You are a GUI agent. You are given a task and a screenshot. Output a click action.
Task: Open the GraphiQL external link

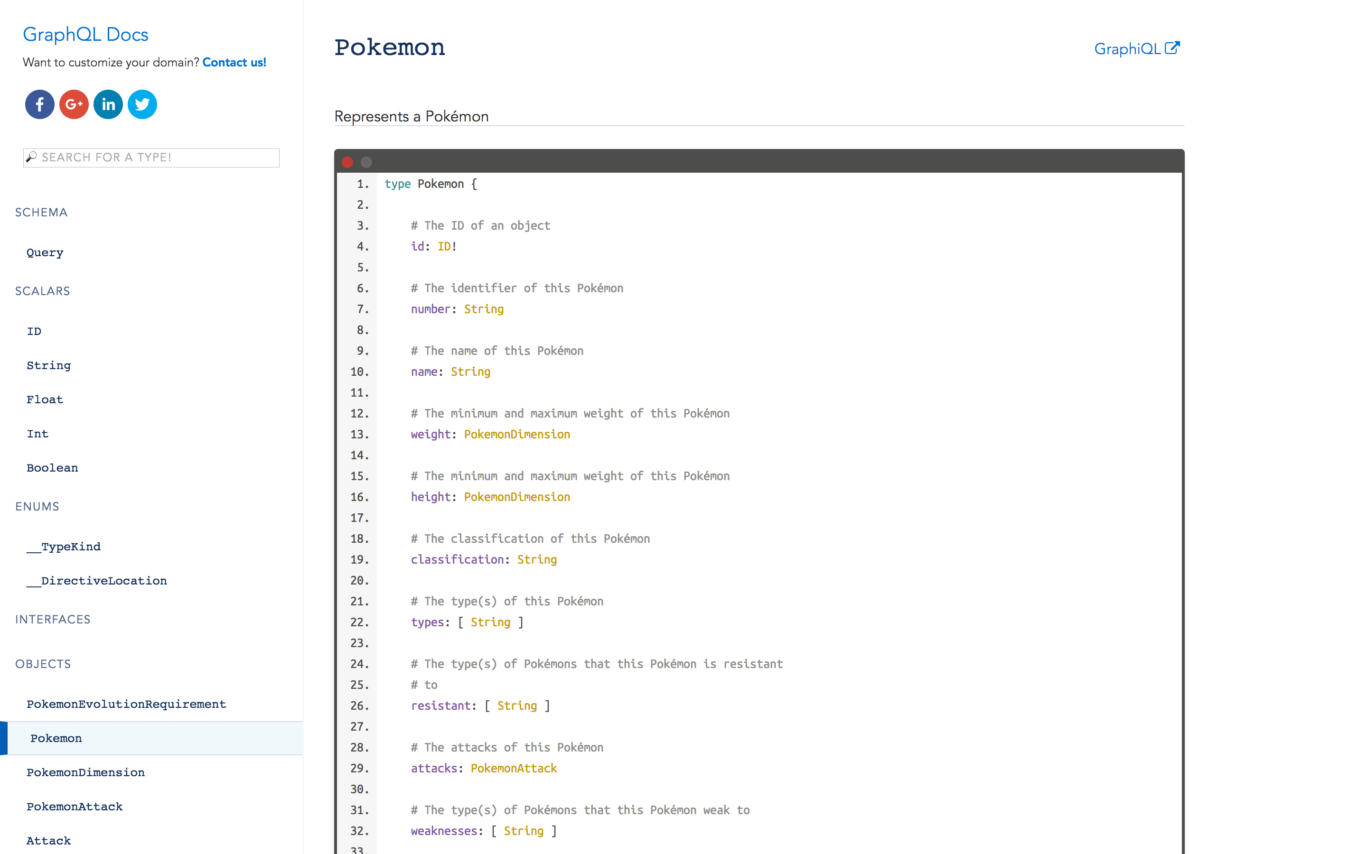pyautogui.click(x=1136, y=49)
